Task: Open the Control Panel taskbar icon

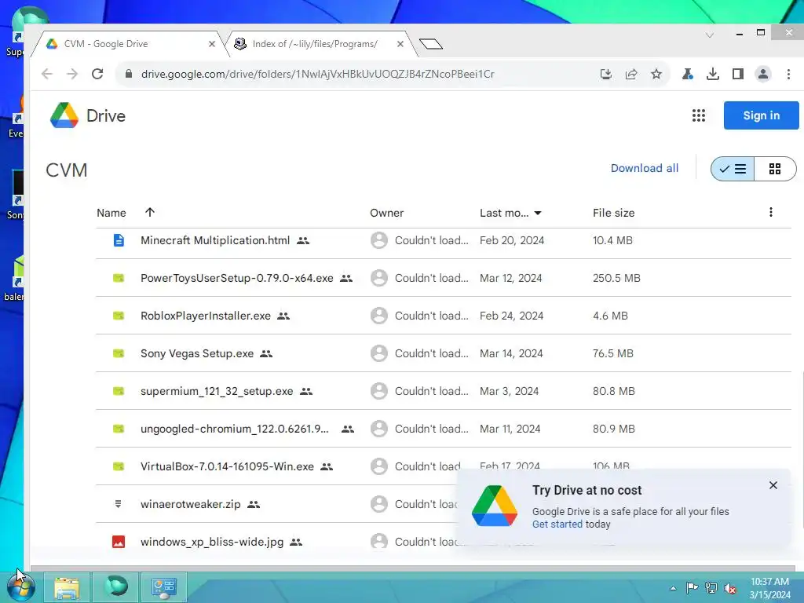Action: pos(164,587)
